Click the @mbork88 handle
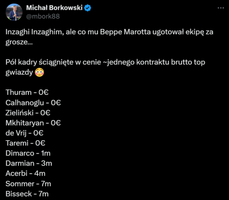The image size is (229, 200). coord(43,16)
